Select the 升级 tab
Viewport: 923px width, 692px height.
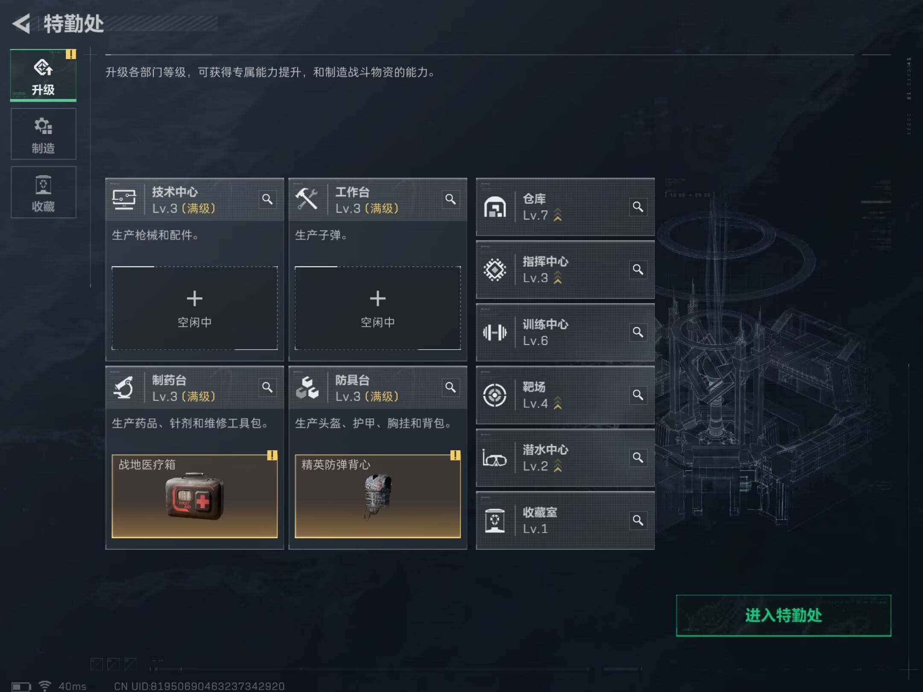point(44,76)
